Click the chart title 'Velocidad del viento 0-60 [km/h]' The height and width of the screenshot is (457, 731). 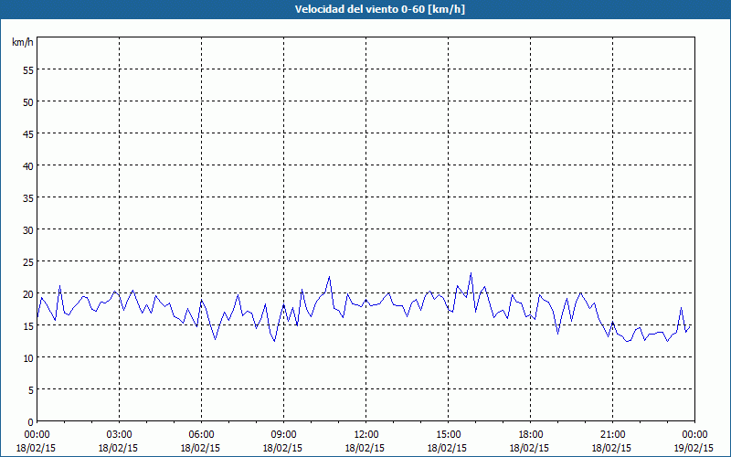[380, 9]
